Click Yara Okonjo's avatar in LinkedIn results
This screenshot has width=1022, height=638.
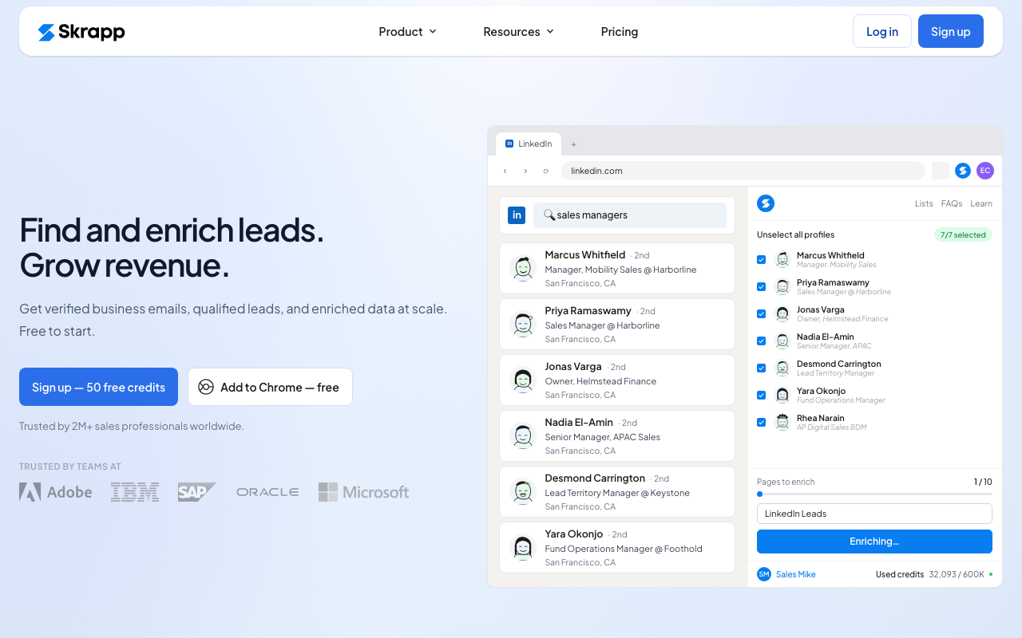pyautogui.click(x=523, y=548)
